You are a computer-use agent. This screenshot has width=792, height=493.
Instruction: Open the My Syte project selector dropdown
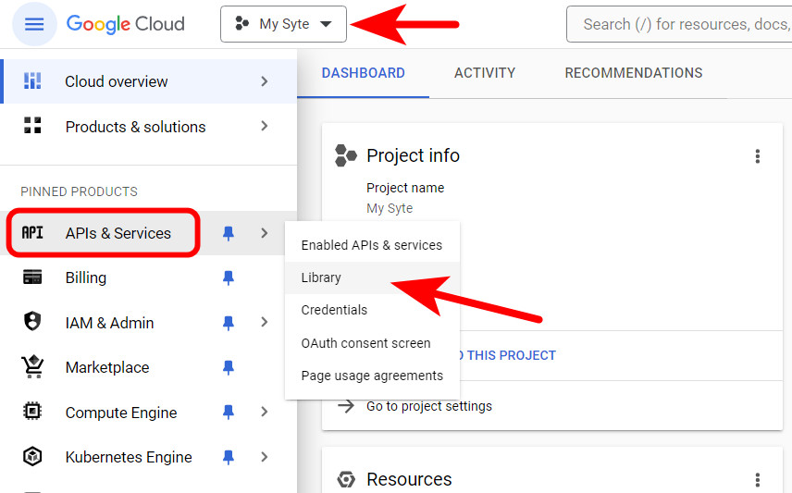[x=283, y=24]
